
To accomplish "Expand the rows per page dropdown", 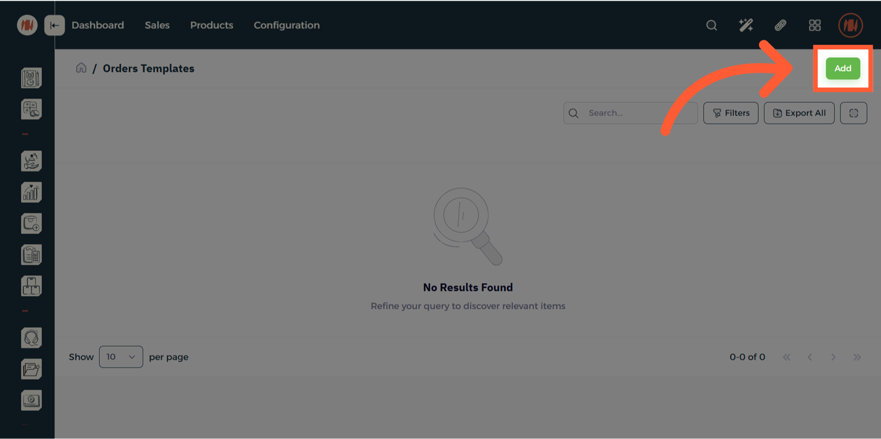I will click(x=121, y=357).
